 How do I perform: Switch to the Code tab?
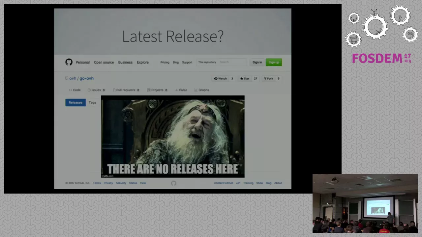(75, 90)
